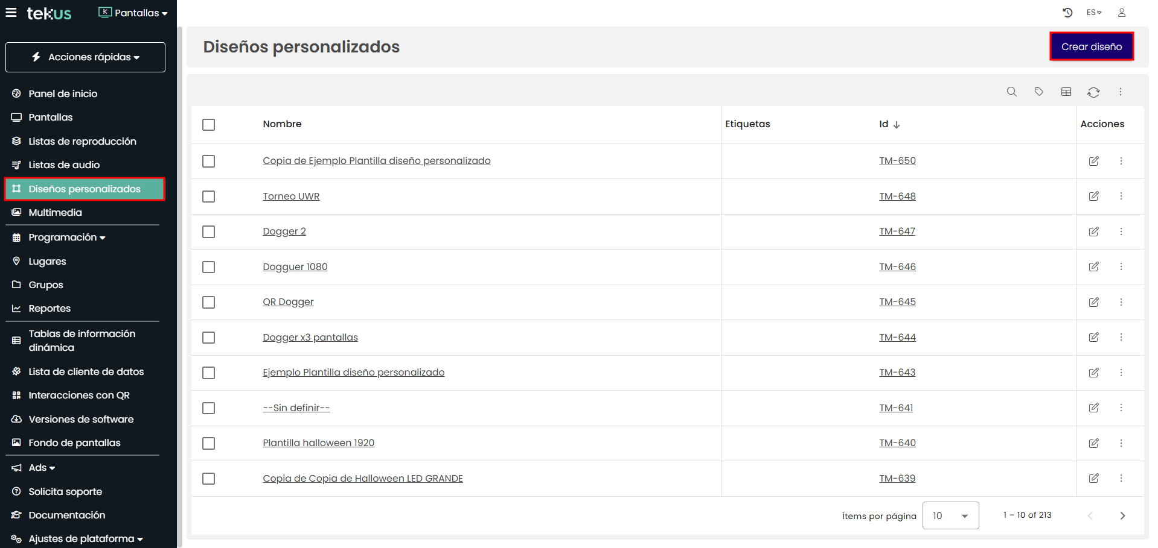Select the QR Dogger row checkbox
This screenshot has width=1158, height=548.
point(209,302)
